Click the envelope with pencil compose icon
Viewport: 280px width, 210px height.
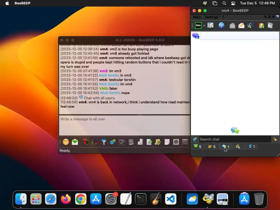click(241, 25)
